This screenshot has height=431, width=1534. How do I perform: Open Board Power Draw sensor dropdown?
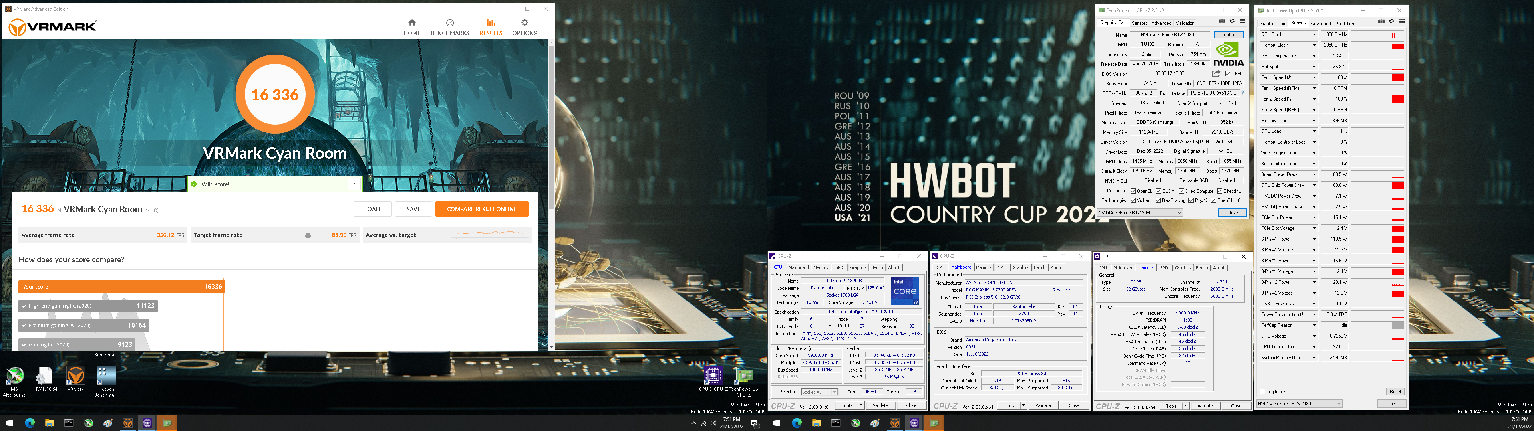pos(1314,174)
